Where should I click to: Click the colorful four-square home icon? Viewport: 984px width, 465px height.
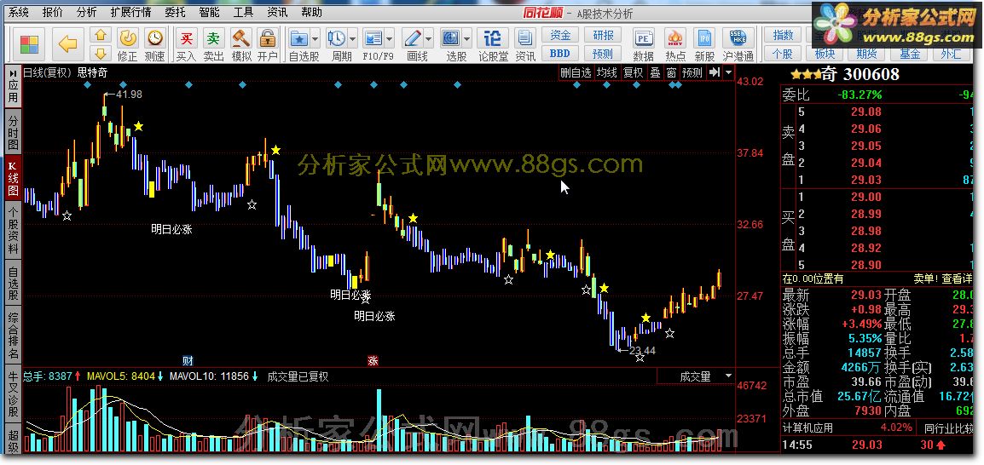click(x=30, y=44)
